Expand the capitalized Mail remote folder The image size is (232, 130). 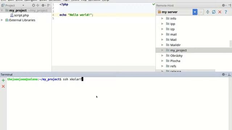coord(162,40)
